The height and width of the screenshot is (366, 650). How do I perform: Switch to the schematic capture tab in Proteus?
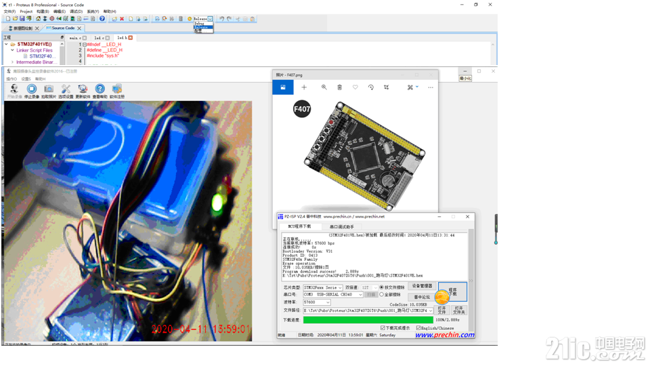22,28
